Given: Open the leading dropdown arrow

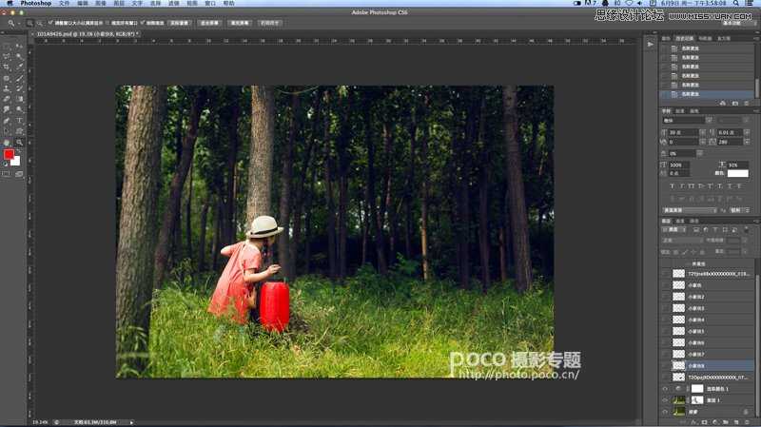Looking at the screenshot, I should coord(747,132).
